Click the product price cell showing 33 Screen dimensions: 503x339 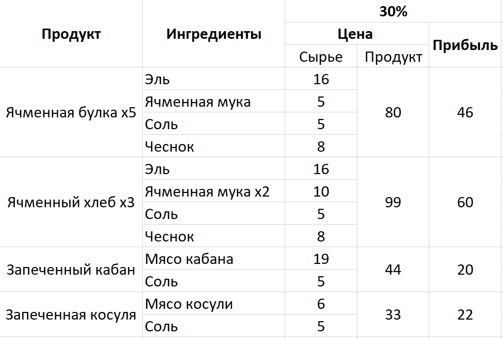tap(393, 315)
